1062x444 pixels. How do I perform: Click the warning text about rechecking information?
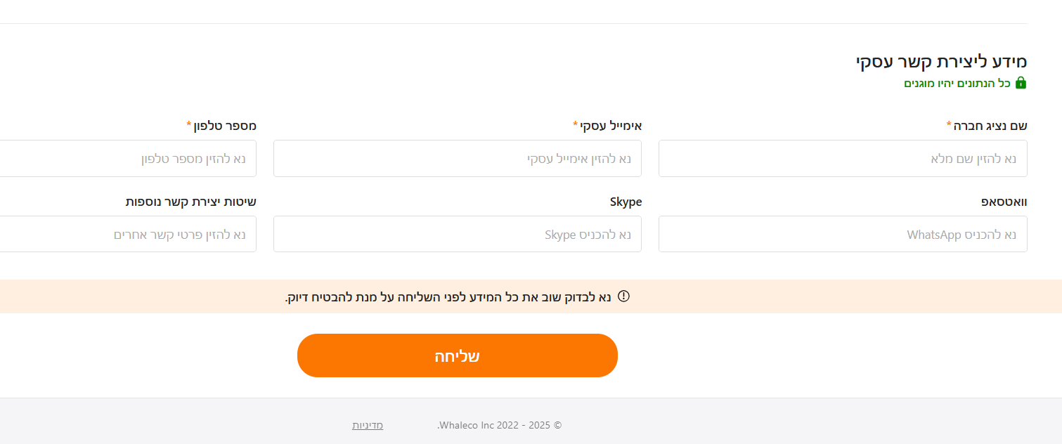click(x=448, y=296)
